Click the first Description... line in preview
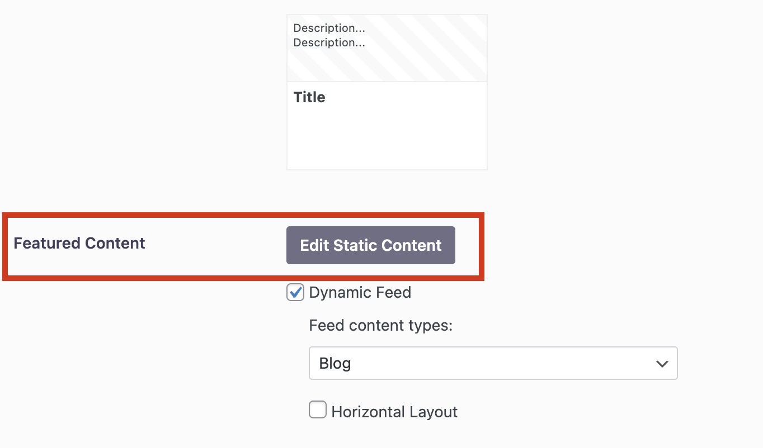This screenshot has width=763, height=448. tap(329, 28)
